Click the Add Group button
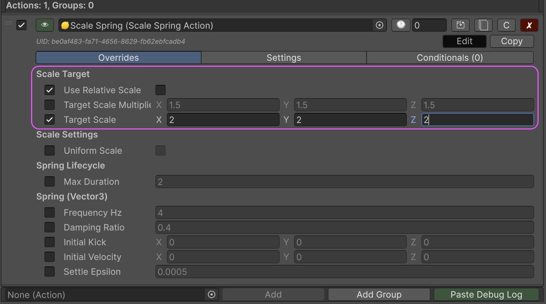This screenshot has width=546, height=304. click(x=379, y=294)
